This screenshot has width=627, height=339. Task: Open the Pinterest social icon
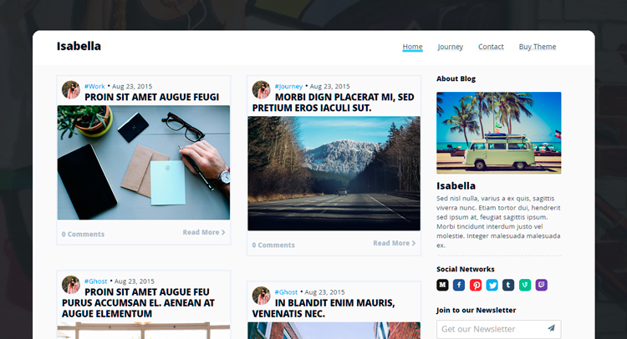tap(476, 285)
